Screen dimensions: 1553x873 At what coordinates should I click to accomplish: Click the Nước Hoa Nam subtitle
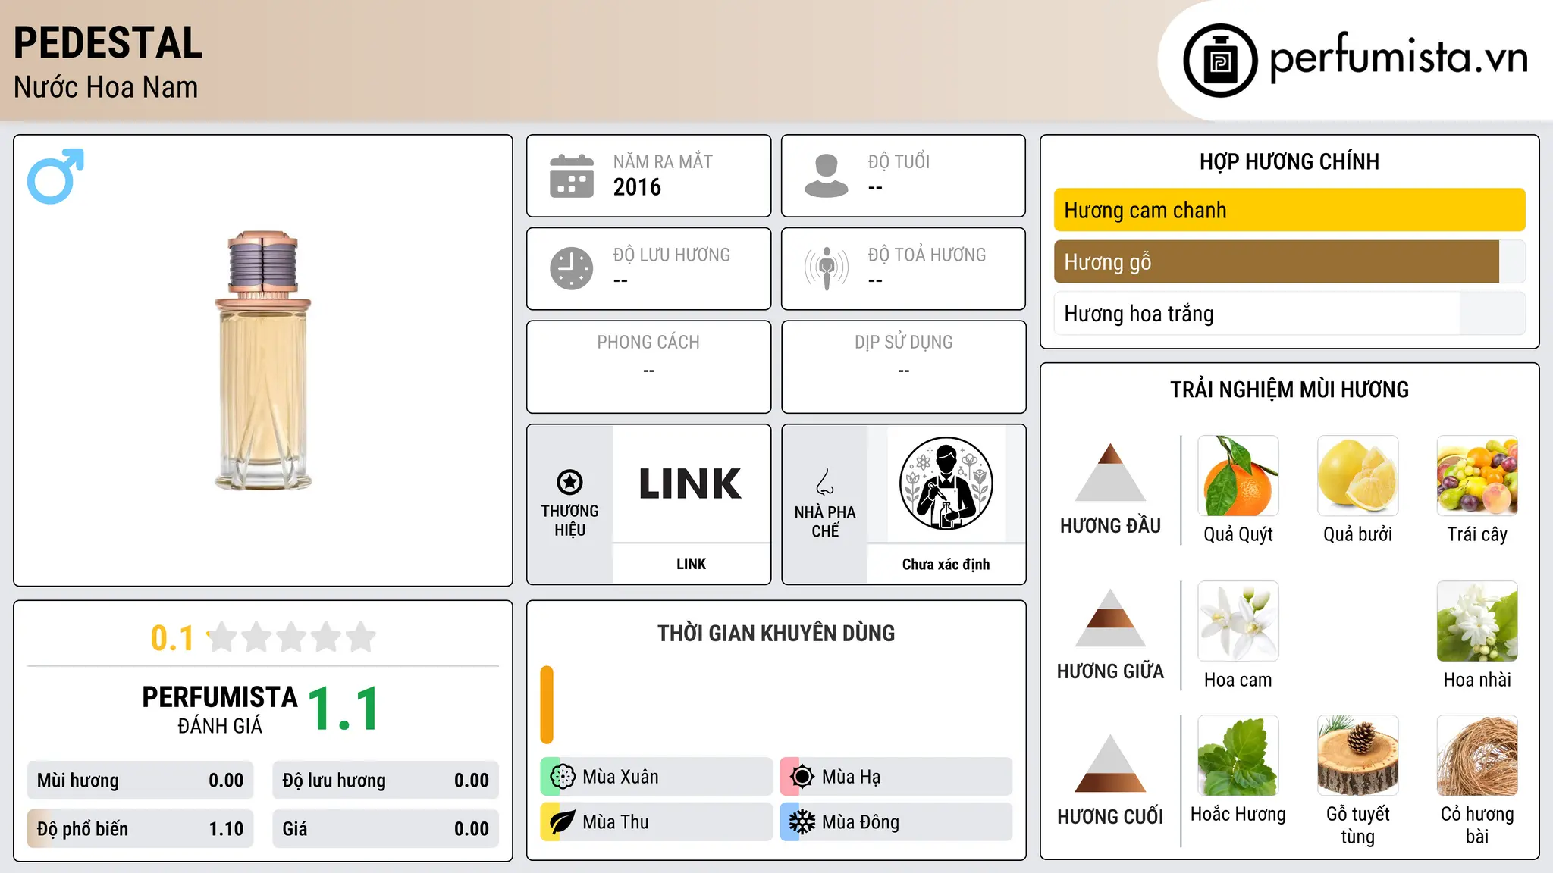(x=105, y=87)
